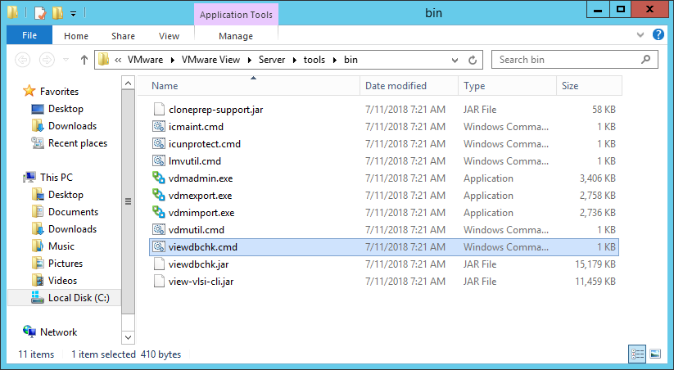Select Desktop under This PC
674x370 pixels.
point(66,195)
